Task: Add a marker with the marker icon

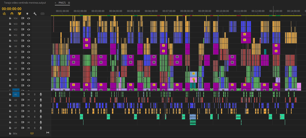Action: pyautogui.click(x=27, y=13)
